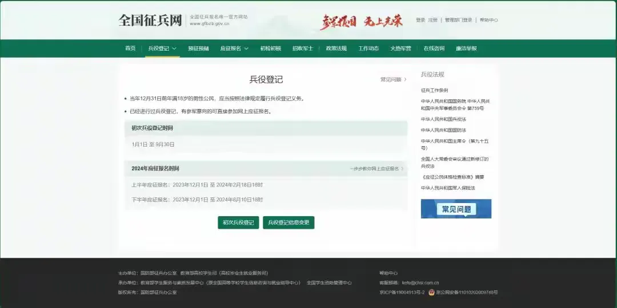Open 《应征公民体格检查标准》摘要 link
The image size is (617, 308).
point(452,177)
